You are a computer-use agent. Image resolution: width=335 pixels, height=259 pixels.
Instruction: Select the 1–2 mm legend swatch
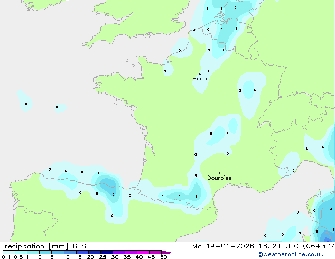pos(33,252)
